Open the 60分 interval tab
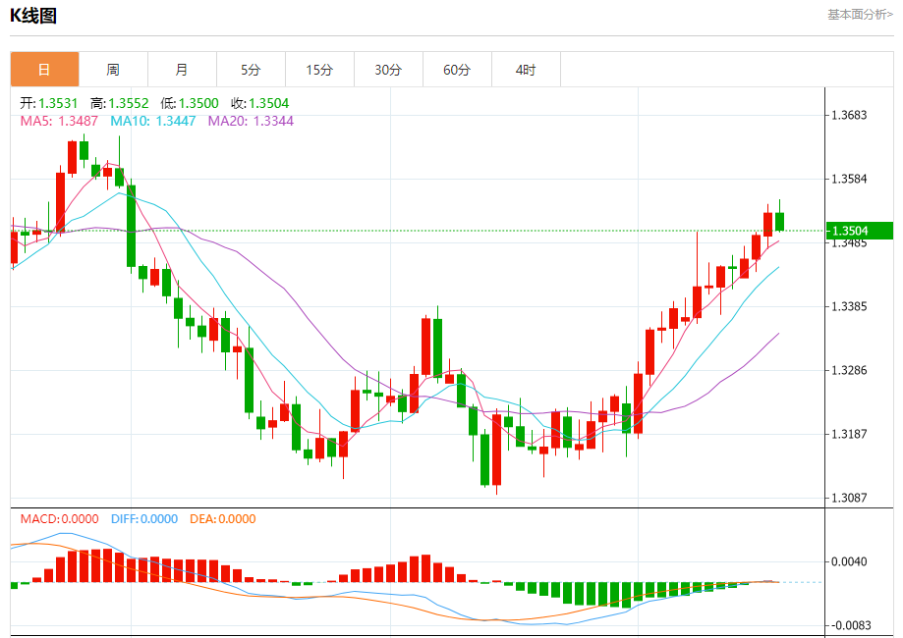 pyautogui.click(x=457, y=70)
